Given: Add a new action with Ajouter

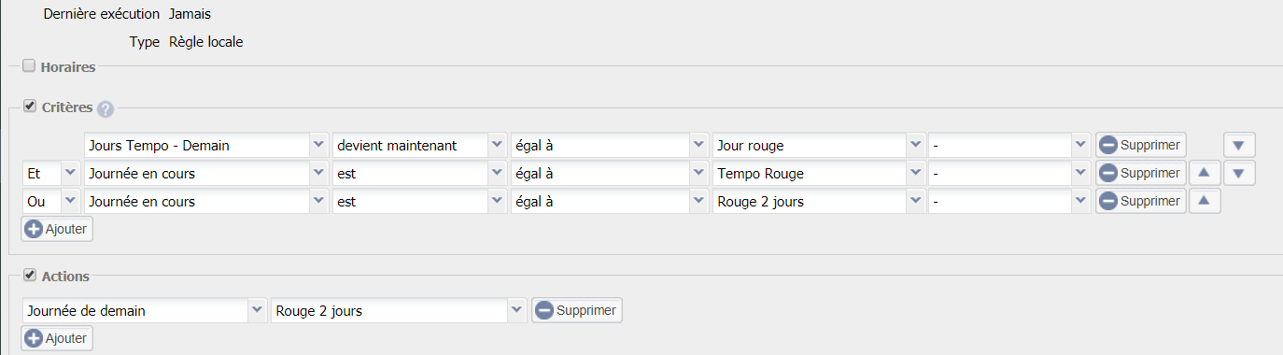Looking at the screenshot, I should click(57, 338).
